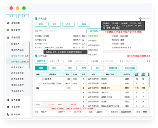This screenshot has height=128, width=158.
Task: Open 收费发票作废 submenu item
Action: point(18,73)
